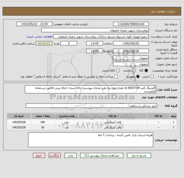Click the need number field 1102092789000163

click(x=131, y=24)
